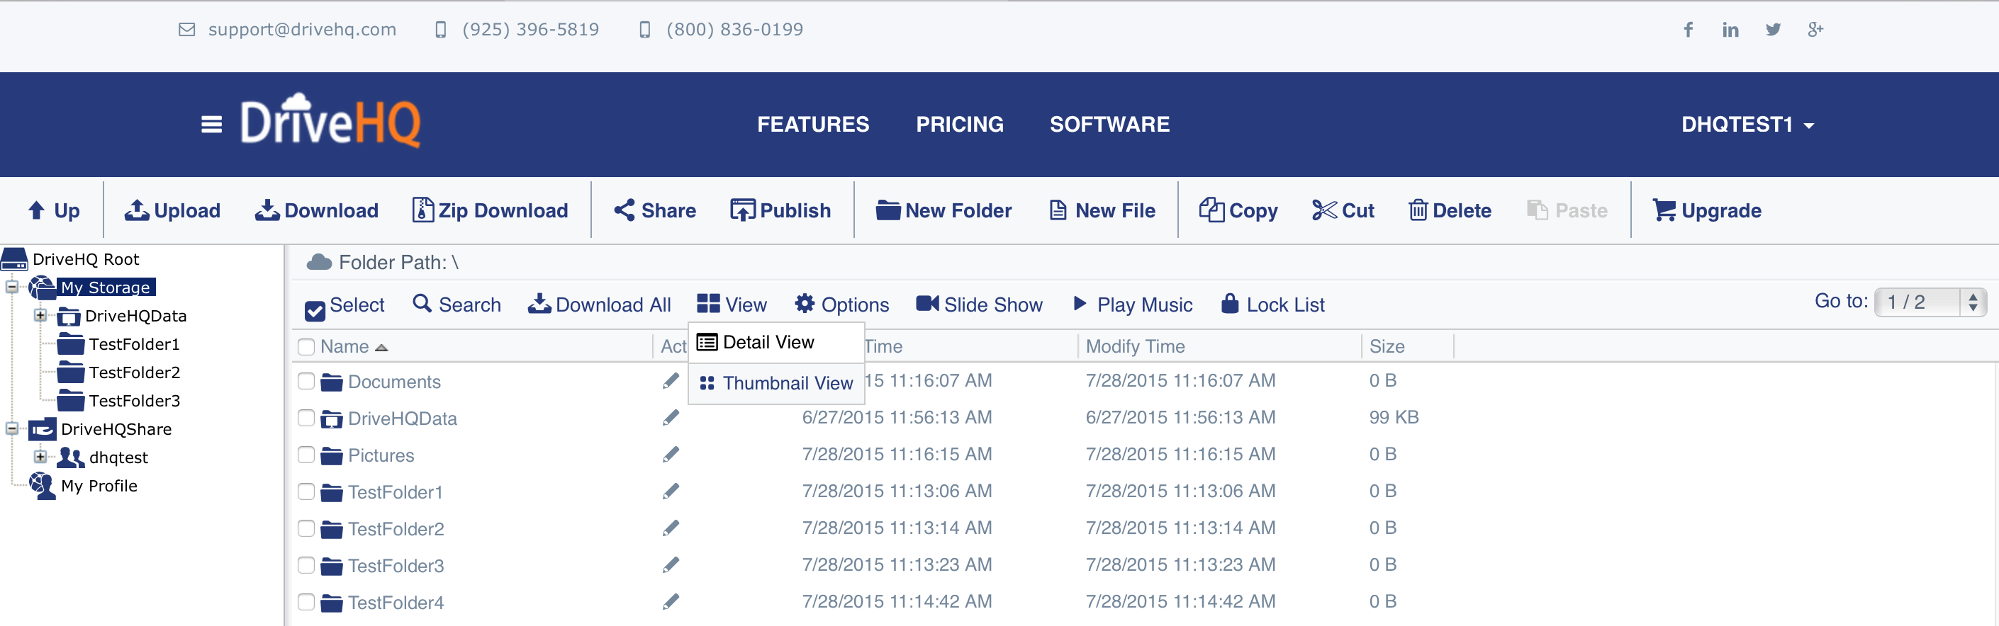Click the Upload toolbar icon
1999x626 pixels.
click(138, 210)
